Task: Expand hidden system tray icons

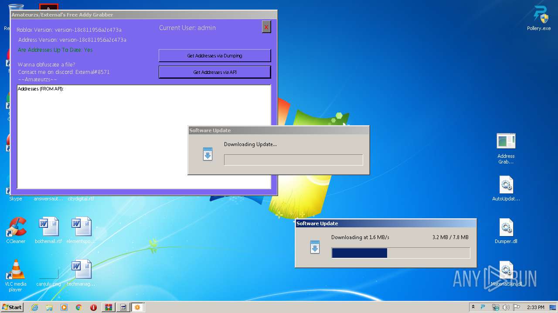Action: (x=473, y=307)
